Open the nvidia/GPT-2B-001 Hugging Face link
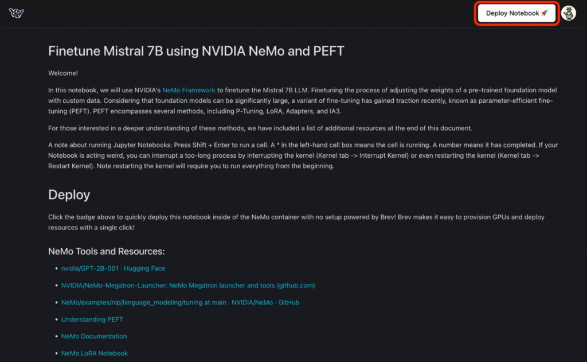This screenshot has width=587, height=362. tap(113, 268)
